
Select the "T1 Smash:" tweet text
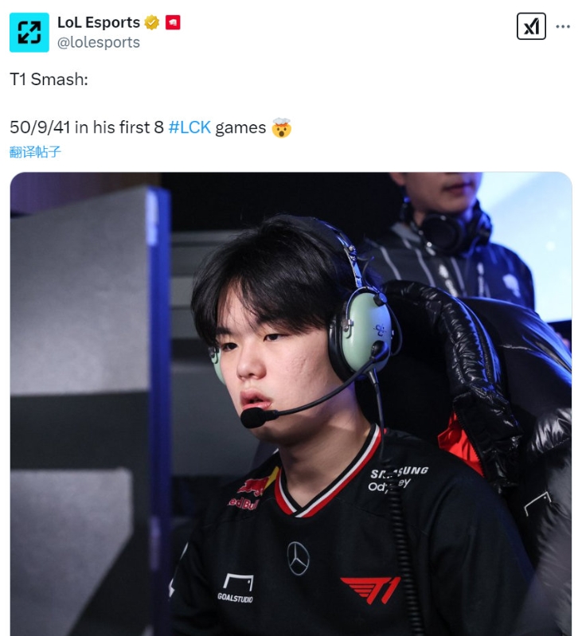(49, 80)
